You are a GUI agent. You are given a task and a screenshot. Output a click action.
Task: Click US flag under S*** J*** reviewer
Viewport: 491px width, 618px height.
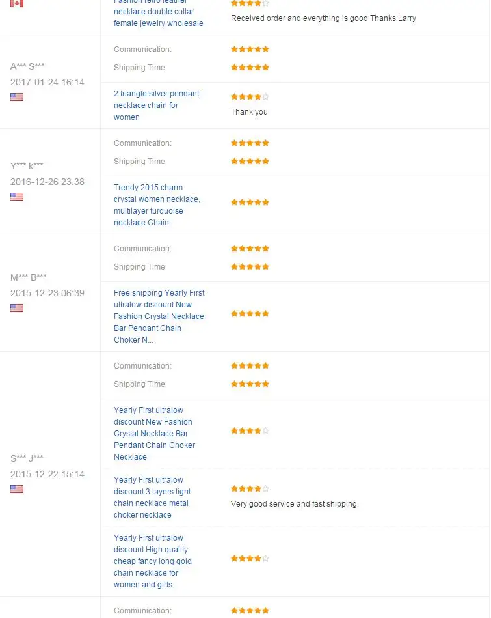17,489
